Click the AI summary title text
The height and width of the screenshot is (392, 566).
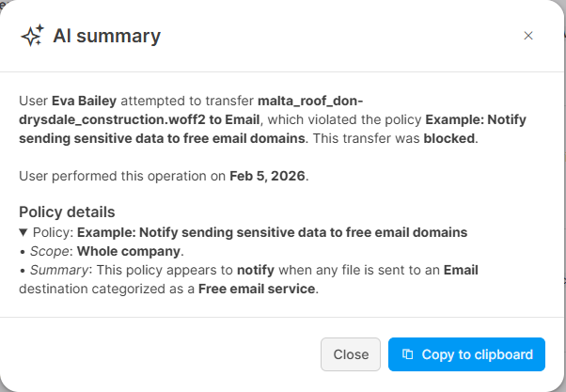(106, 36)
